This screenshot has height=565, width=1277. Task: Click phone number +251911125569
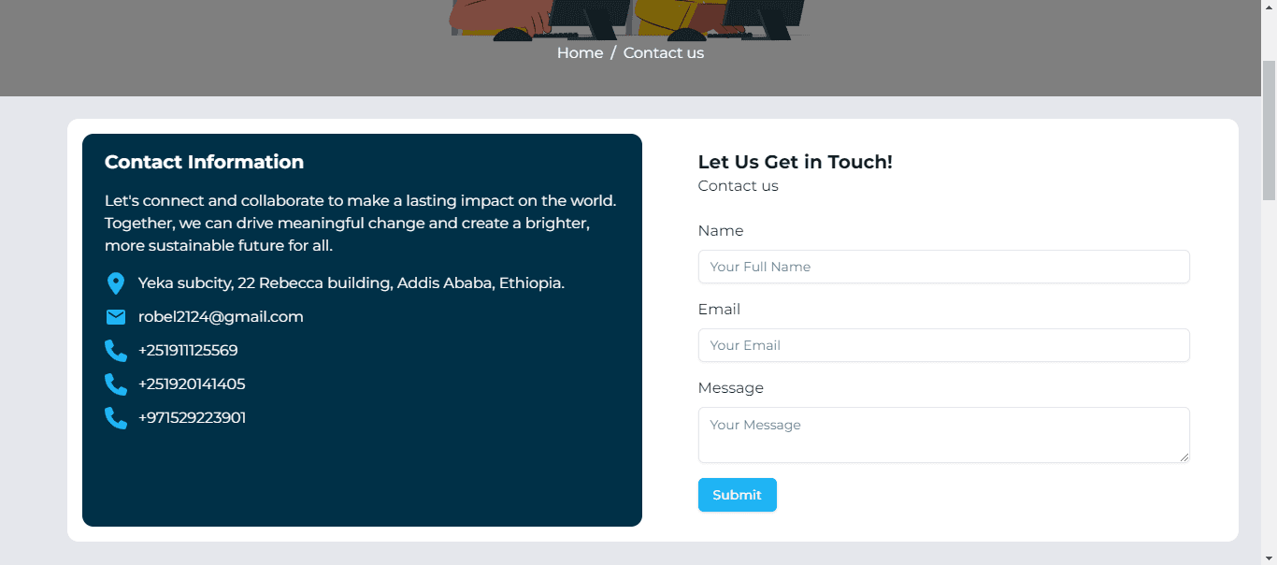coord(188,351)
